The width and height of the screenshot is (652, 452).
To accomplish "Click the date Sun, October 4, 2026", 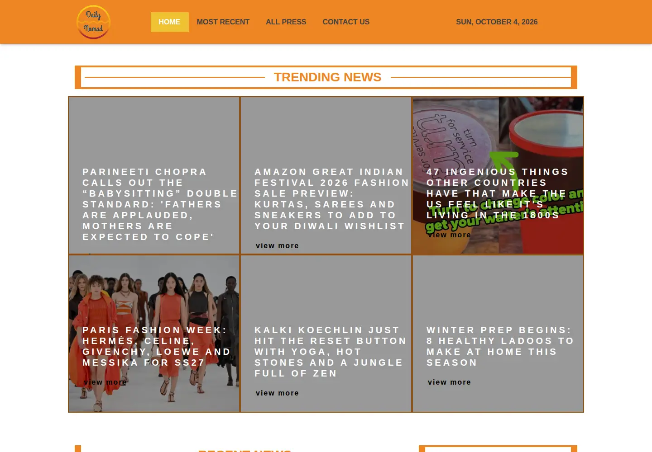I will tap(497, 22).
